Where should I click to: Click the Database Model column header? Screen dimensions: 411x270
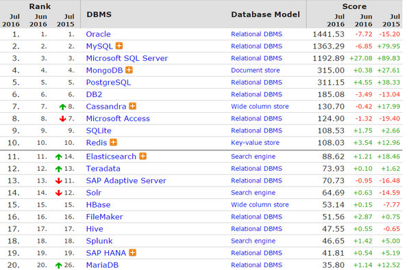[265, 14]
